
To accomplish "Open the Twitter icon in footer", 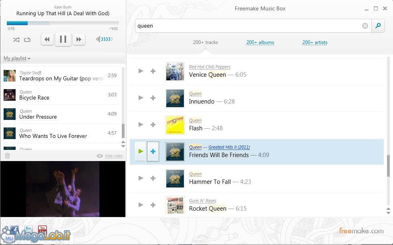I will coord(28,230).
